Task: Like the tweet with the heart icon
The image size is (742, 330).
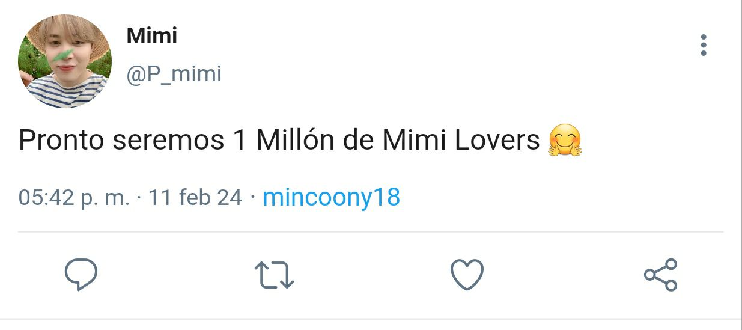Action: pyautogui.click(x=467, y=275)
